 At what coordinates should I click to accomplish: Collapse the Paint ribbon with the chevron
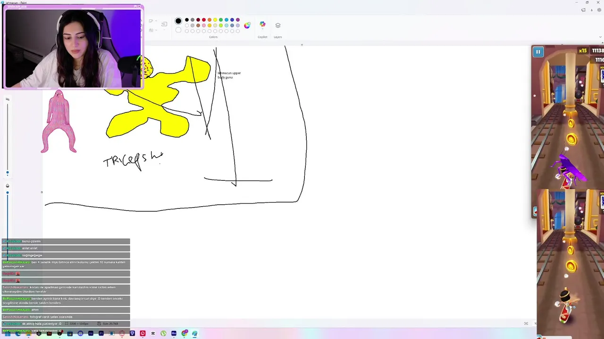click(x=600, y=37)
